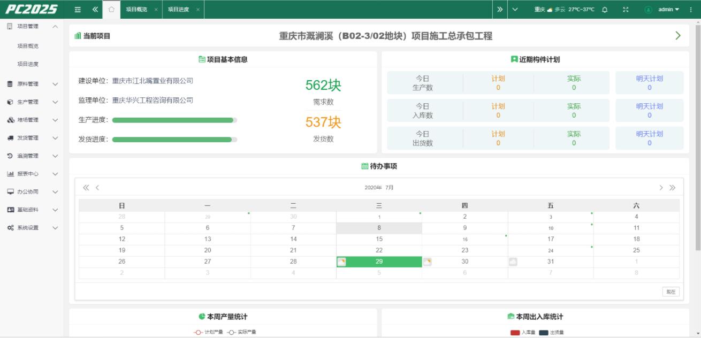
Task: Click the home tab icon
Action: click(x=111, y=10)
